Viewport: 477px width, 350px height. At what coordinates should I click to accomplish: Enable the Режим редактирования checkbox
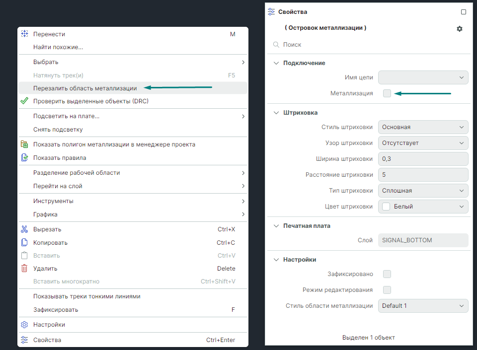(x=387, y=290)
